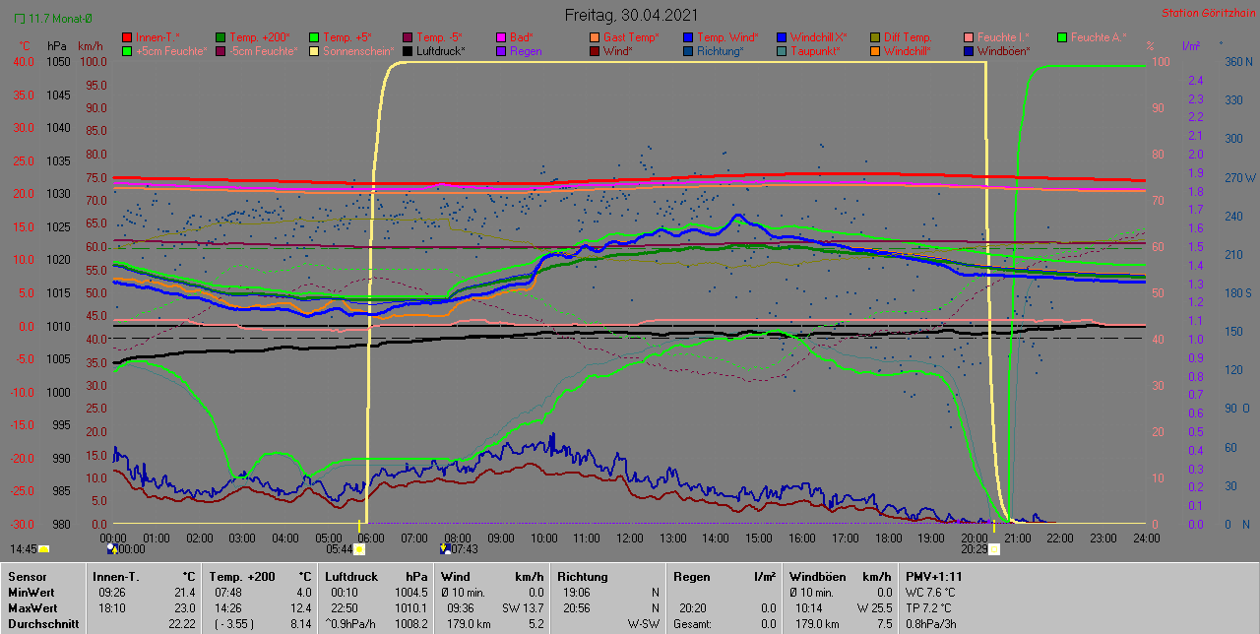Click the MinWert row label
This screenshot has width=1260, height=634.
tap(31, 593)
